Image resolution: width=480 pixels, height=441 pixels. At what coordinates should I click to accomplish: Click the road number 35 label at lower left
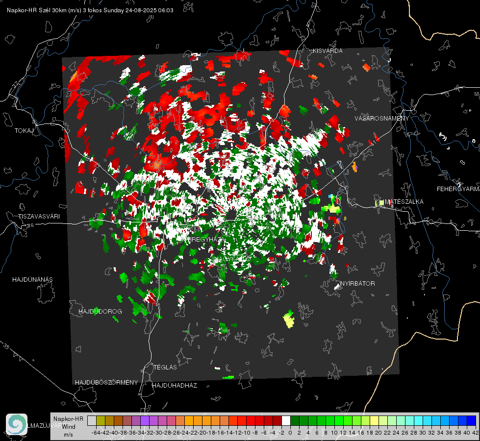coord(7,347)
